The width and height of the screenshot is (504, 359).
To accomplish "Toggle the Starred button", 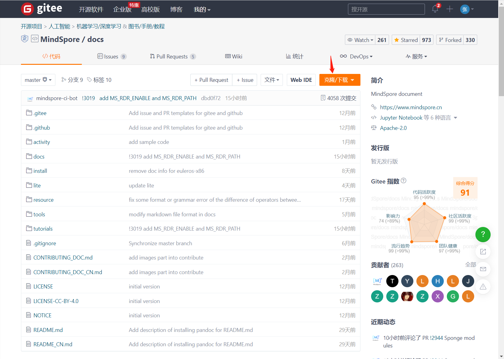I will point(406,40).
